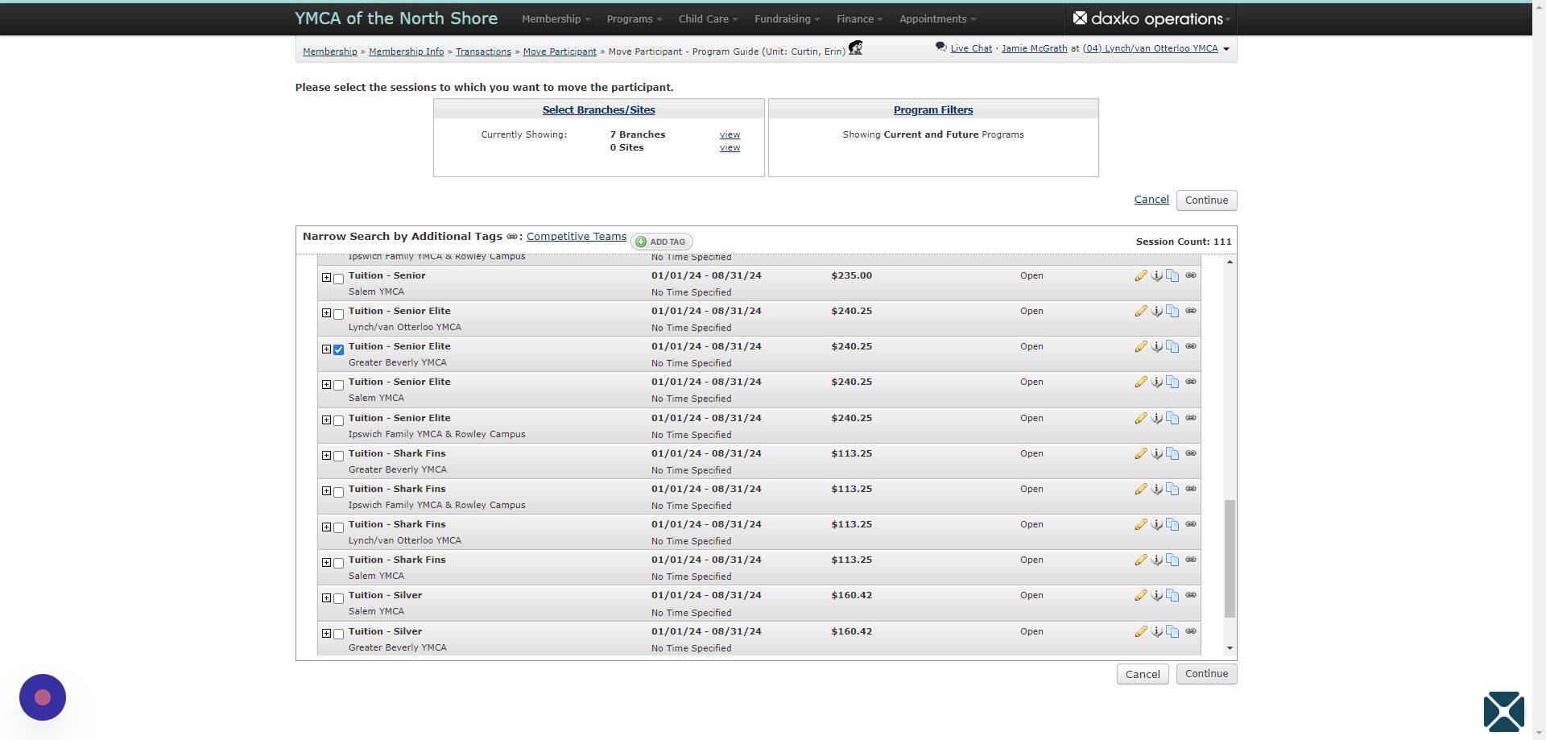The image size is (1546, 740).
Task: Open the Programs menu
Action: click(635, 19)
